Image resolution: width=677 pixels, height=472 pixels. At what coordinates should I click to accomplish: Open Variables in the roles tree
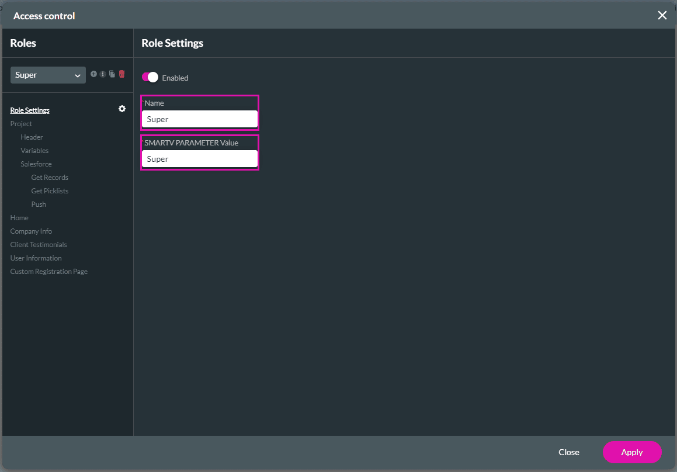click(34, 151)
